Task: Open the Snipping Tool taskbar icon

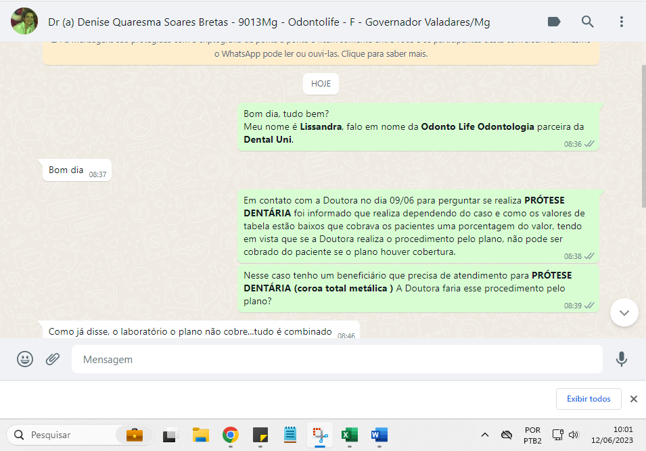Action: pos(320,435)
